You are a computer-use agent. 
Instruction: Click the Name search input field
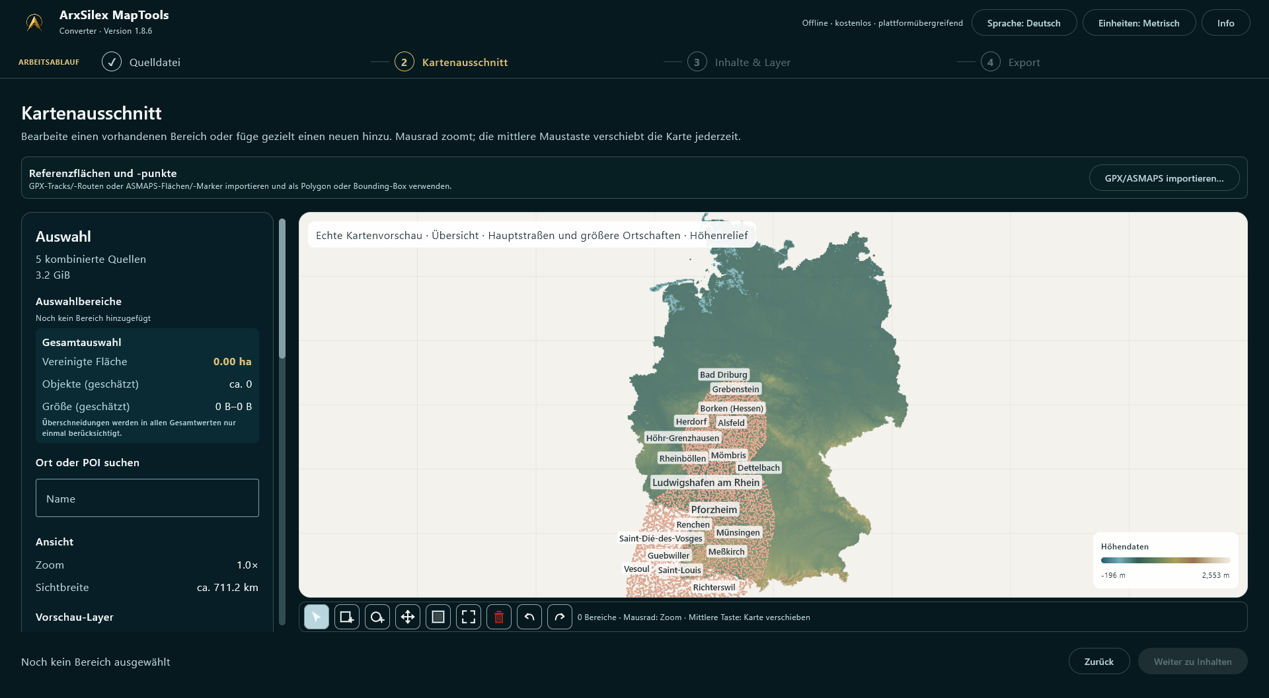147,498
